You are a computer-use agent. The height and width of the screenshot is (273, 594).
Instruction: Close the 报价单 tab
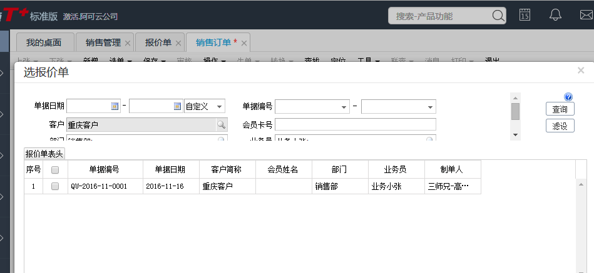pyautogui.click(x=178, y=43)
